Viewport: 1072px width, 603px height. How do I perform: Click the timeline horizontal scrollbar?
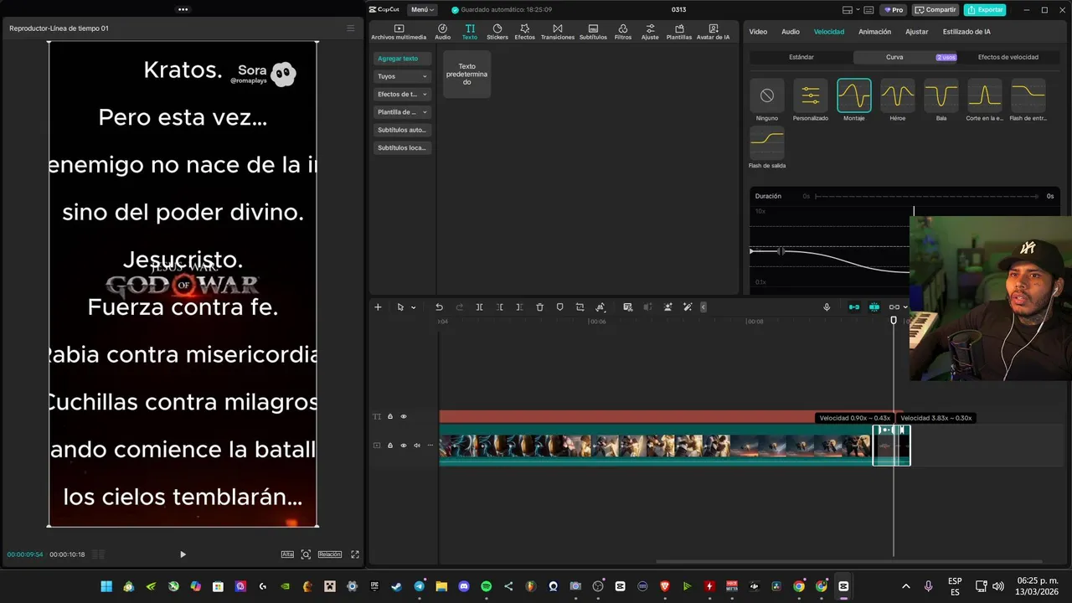pyautogui.click(x=849, y=562)
